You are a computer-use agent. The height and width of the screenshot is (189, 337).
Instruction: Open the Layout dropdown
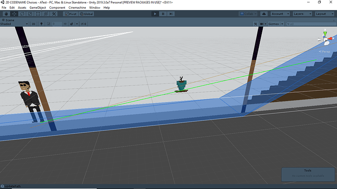pos(324,14)
